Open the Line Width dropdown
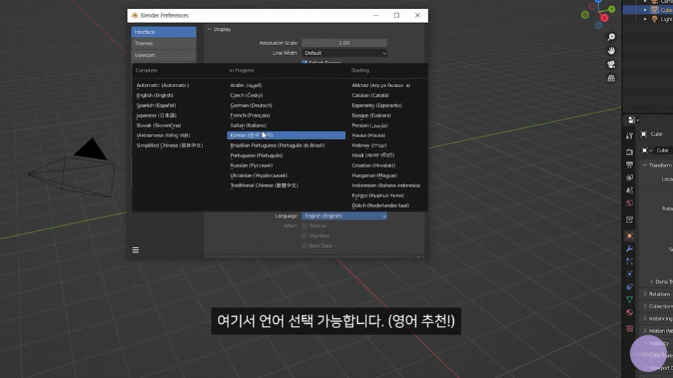This screenshot has width=673, height=378. 344,53
